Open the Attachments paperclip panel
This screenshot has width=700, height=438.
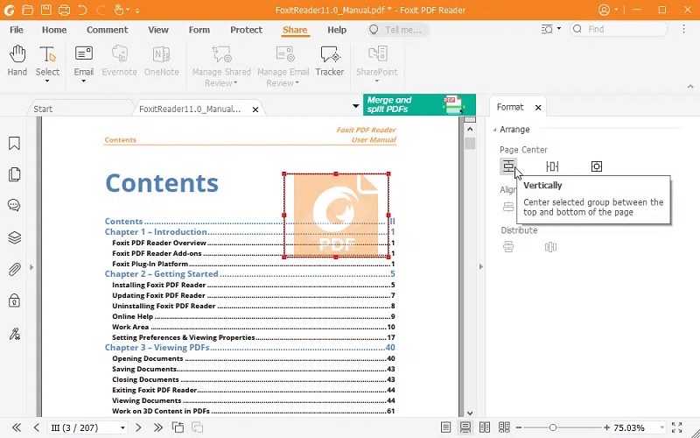pos(14,270)
